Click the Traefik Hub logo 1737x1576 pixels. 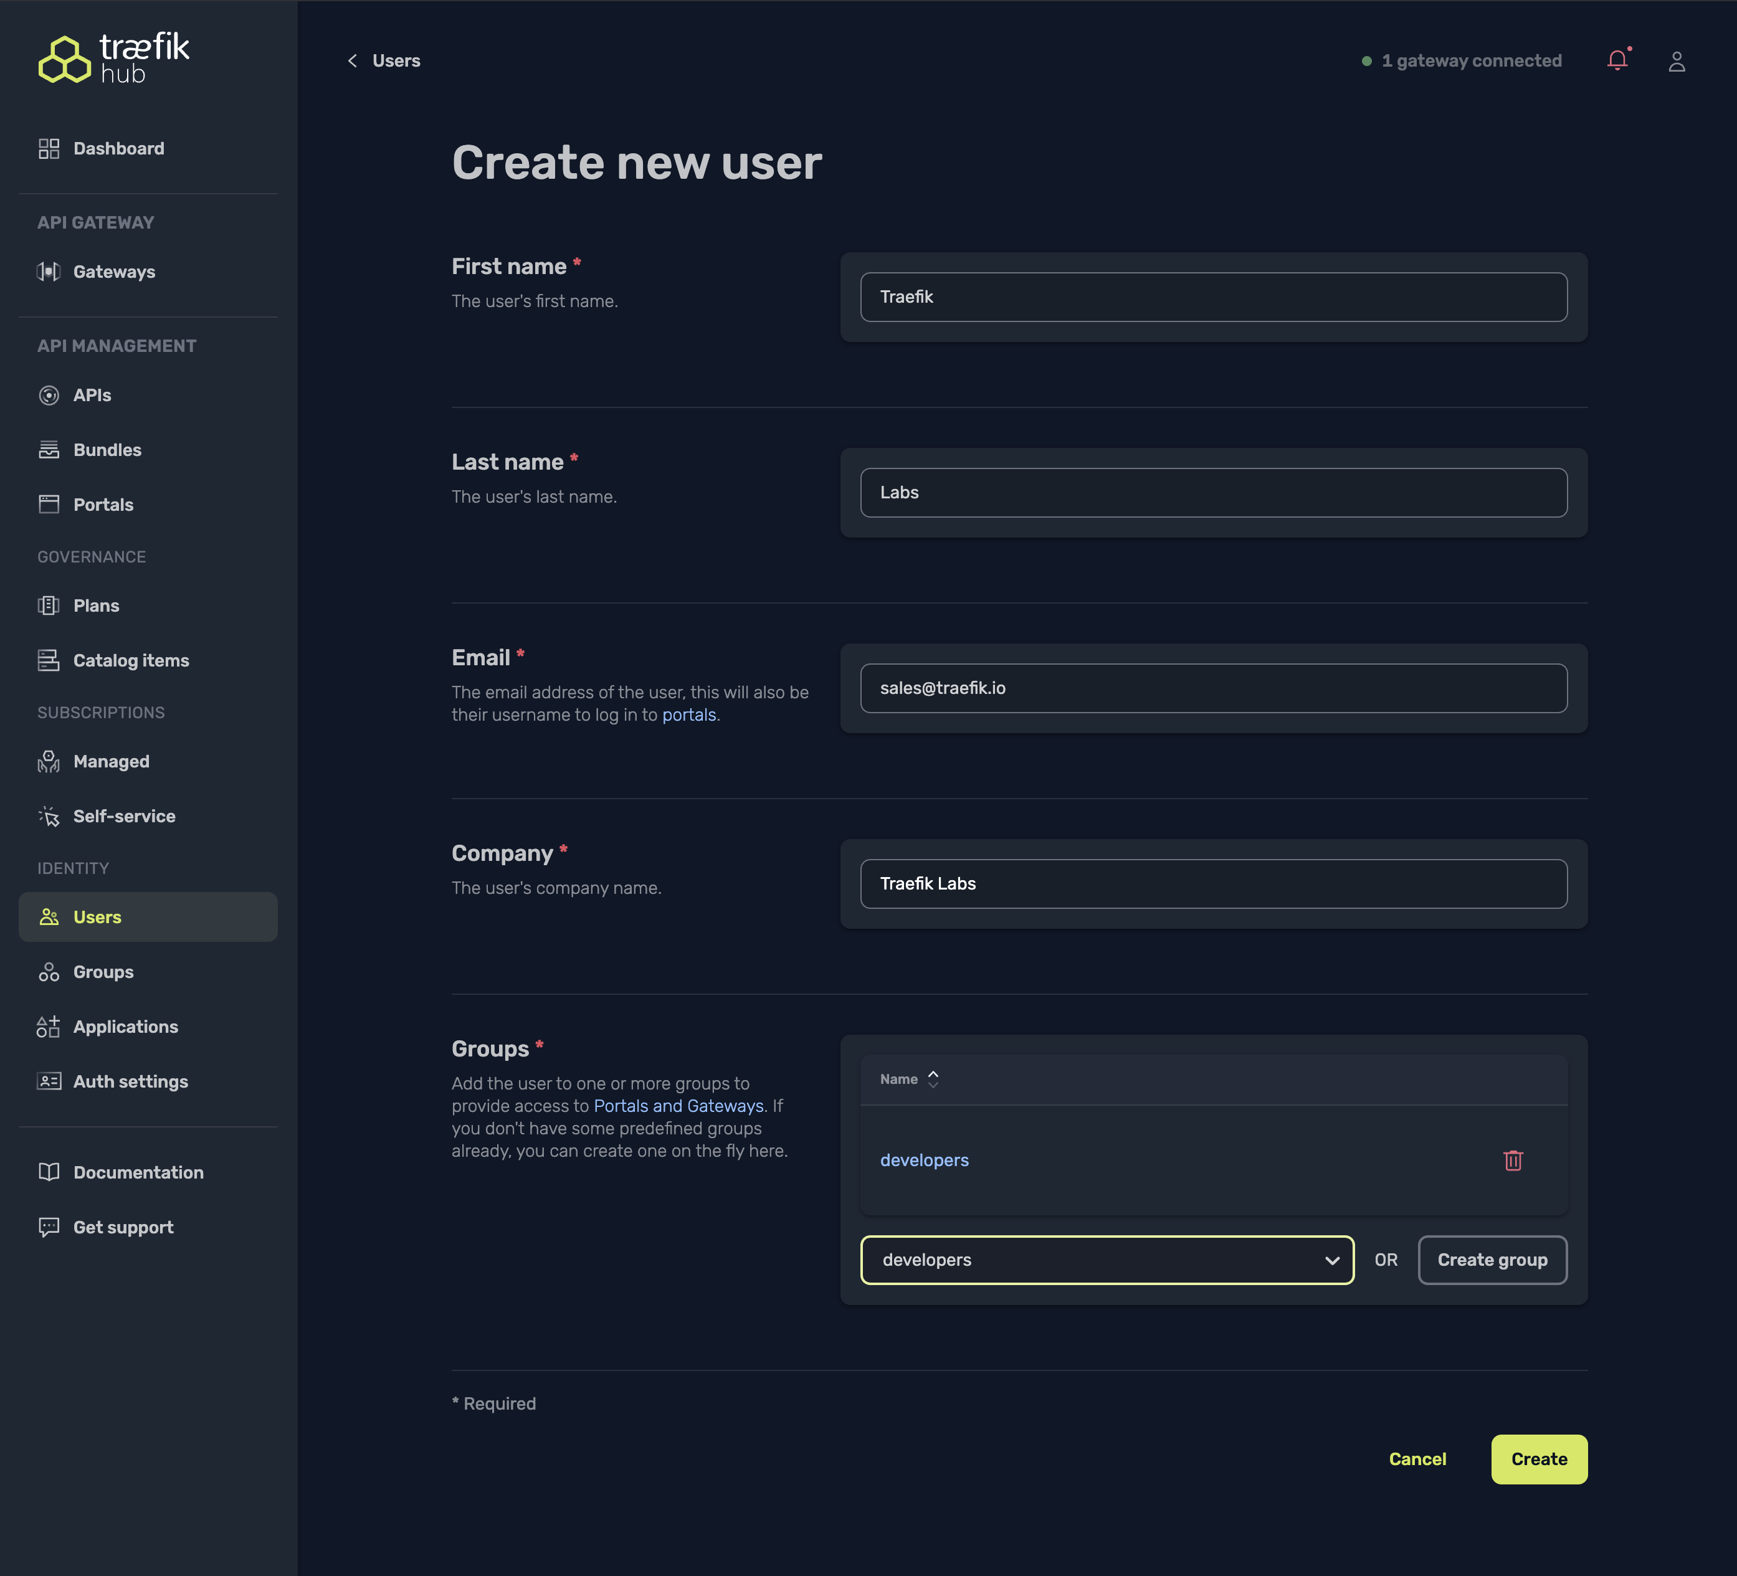tap(114, 59)
